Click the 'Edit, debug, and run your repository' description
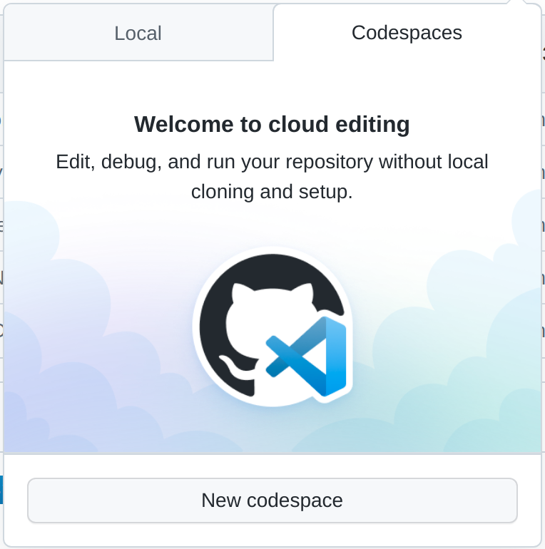Viewport: 545px width, 549px height. 272,177
